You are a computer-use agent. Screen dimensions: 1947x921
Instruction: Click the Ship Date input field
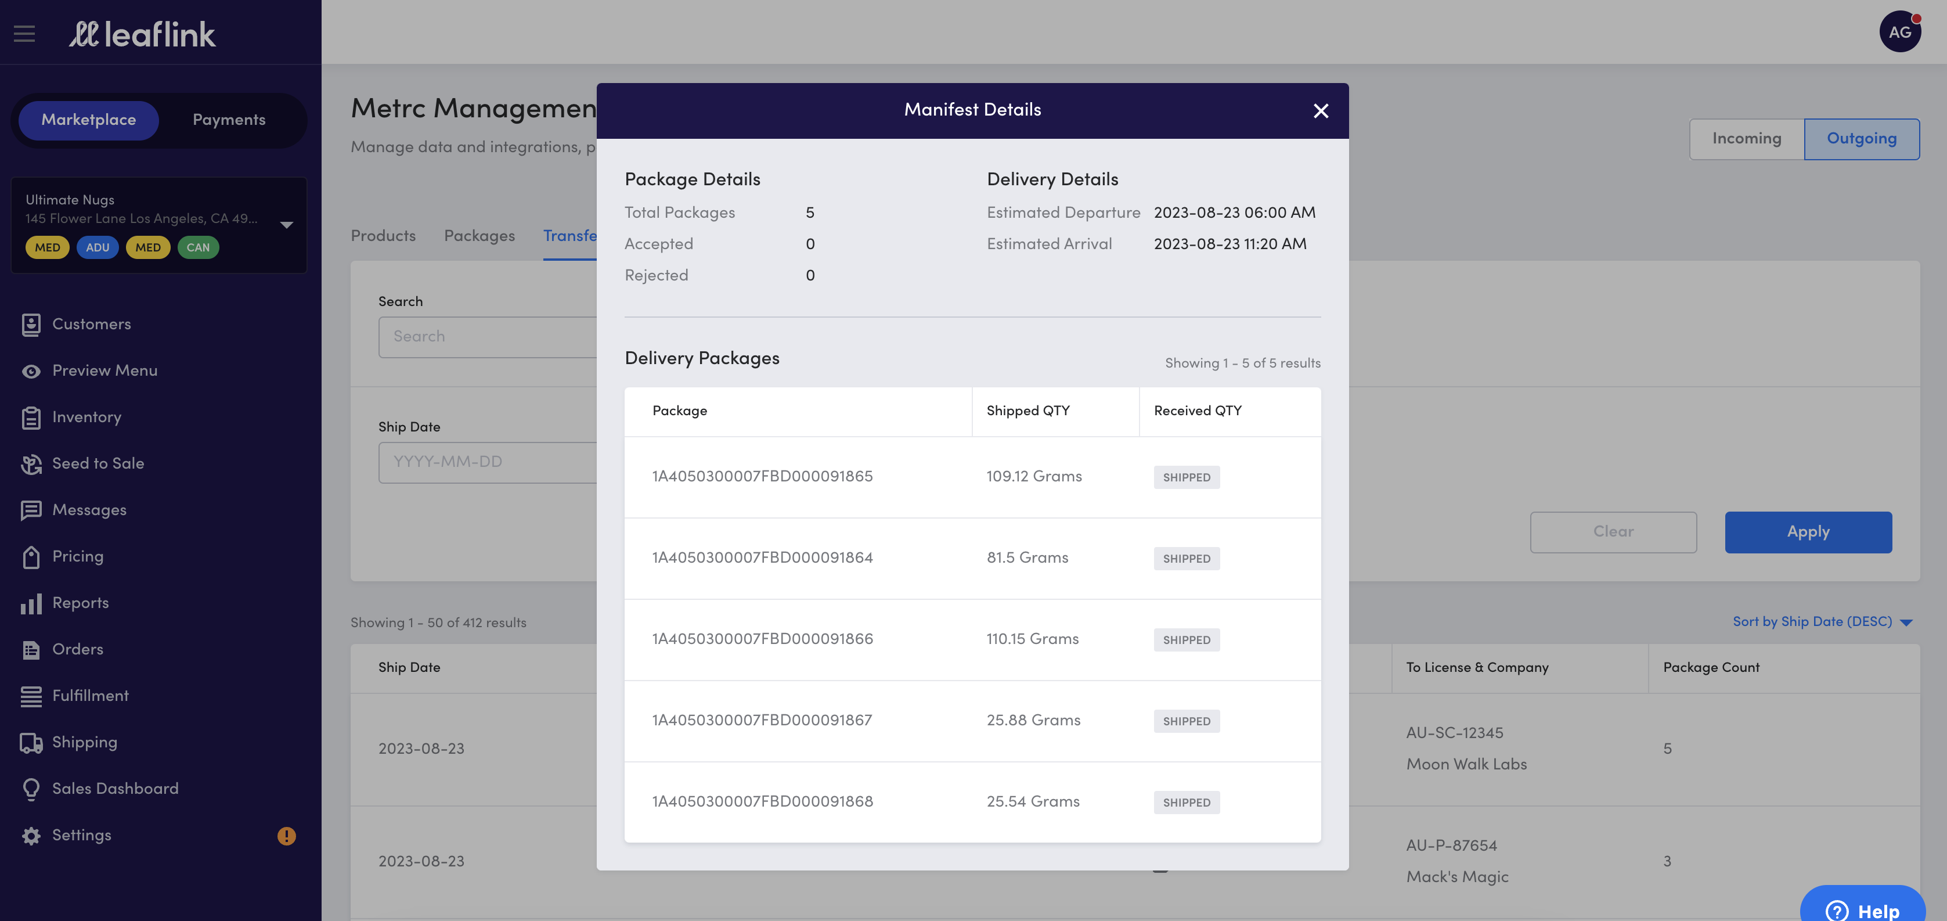pyautogui.click(x=488, y=463)
